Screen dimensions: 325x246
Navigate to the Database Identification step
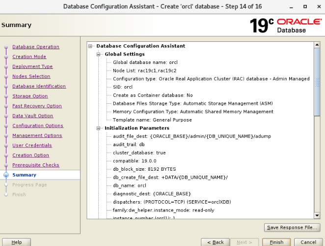coord(39,86)
